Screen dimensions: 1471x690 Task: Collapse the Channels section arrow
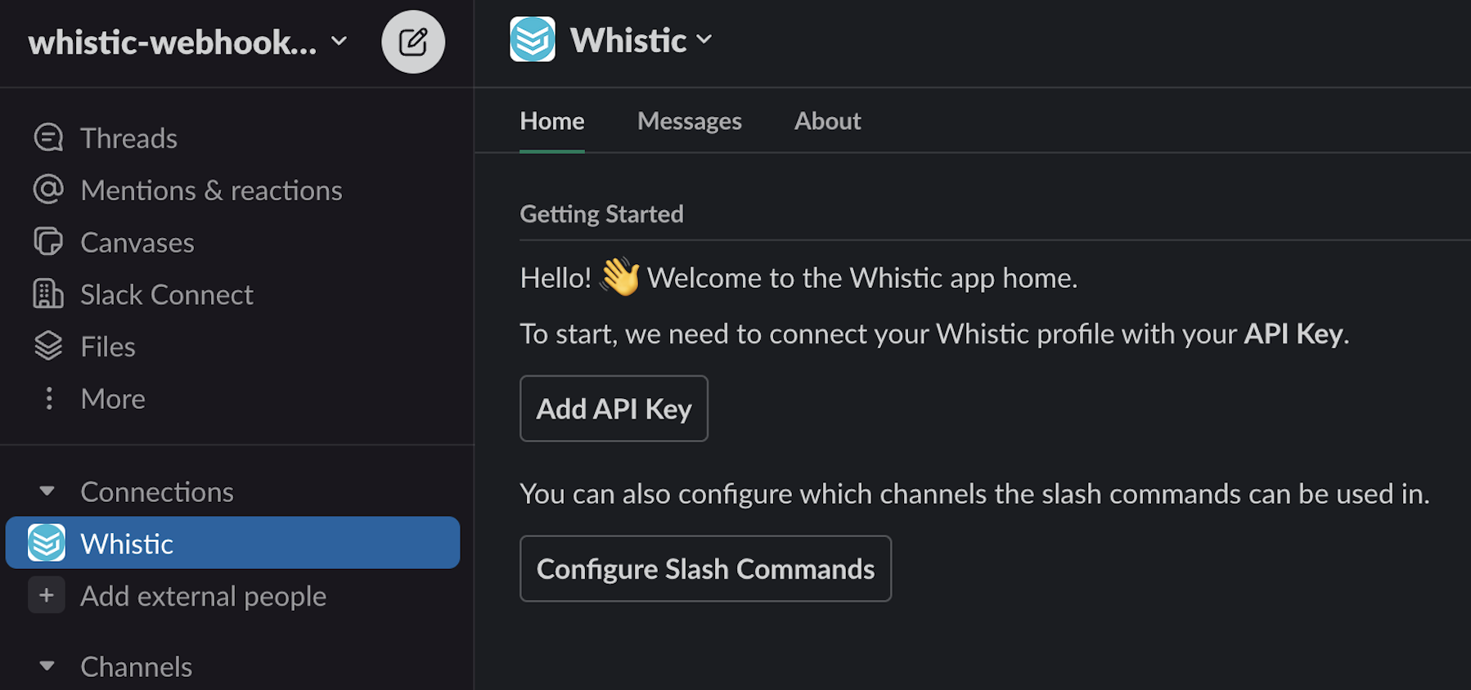pos(47,666)
